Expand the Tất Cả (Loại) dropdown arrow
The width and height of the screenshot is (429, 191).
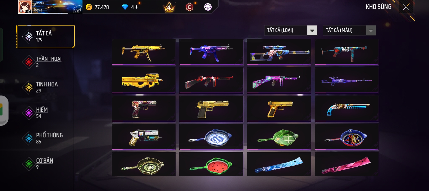(x=312, y=31)
